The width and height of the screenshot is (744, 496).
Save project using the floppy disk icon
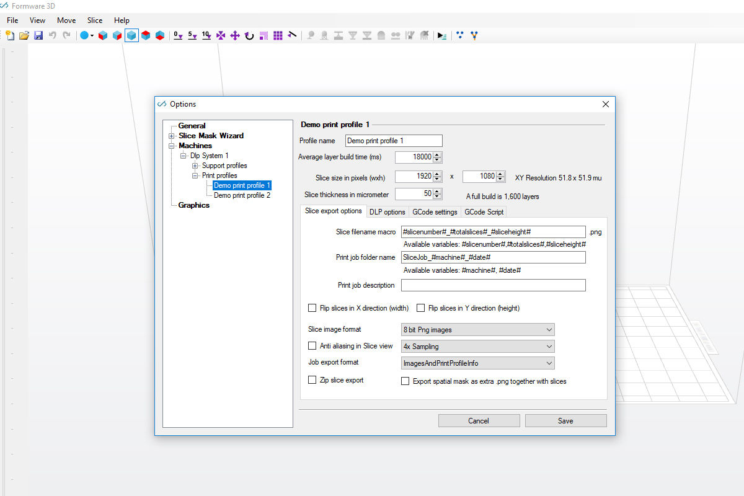click(38, 35)
